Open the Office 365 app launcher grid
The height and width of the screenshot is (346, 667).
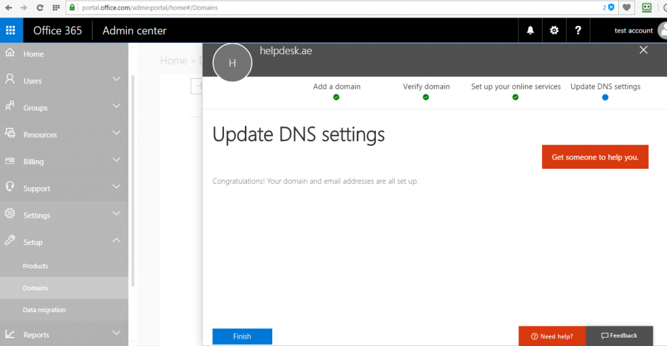point(10,30)
